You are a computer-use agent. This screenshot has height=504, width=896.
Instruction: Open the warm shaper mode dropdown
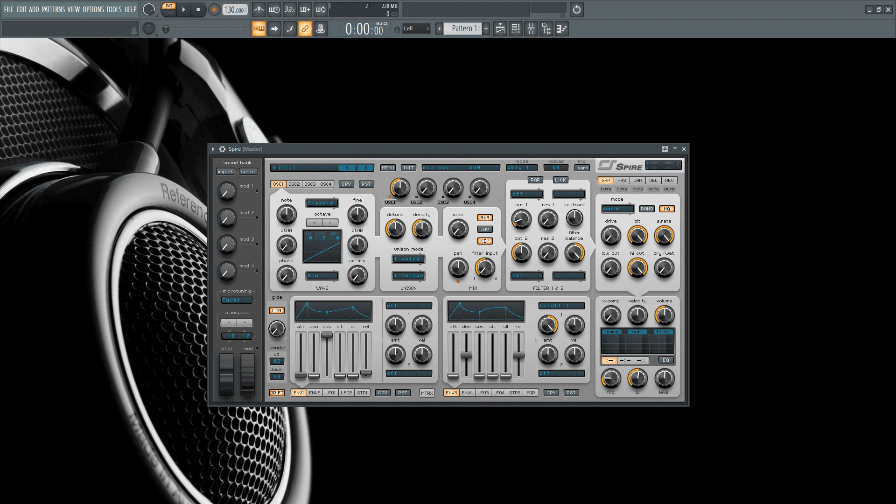point(618,209)
